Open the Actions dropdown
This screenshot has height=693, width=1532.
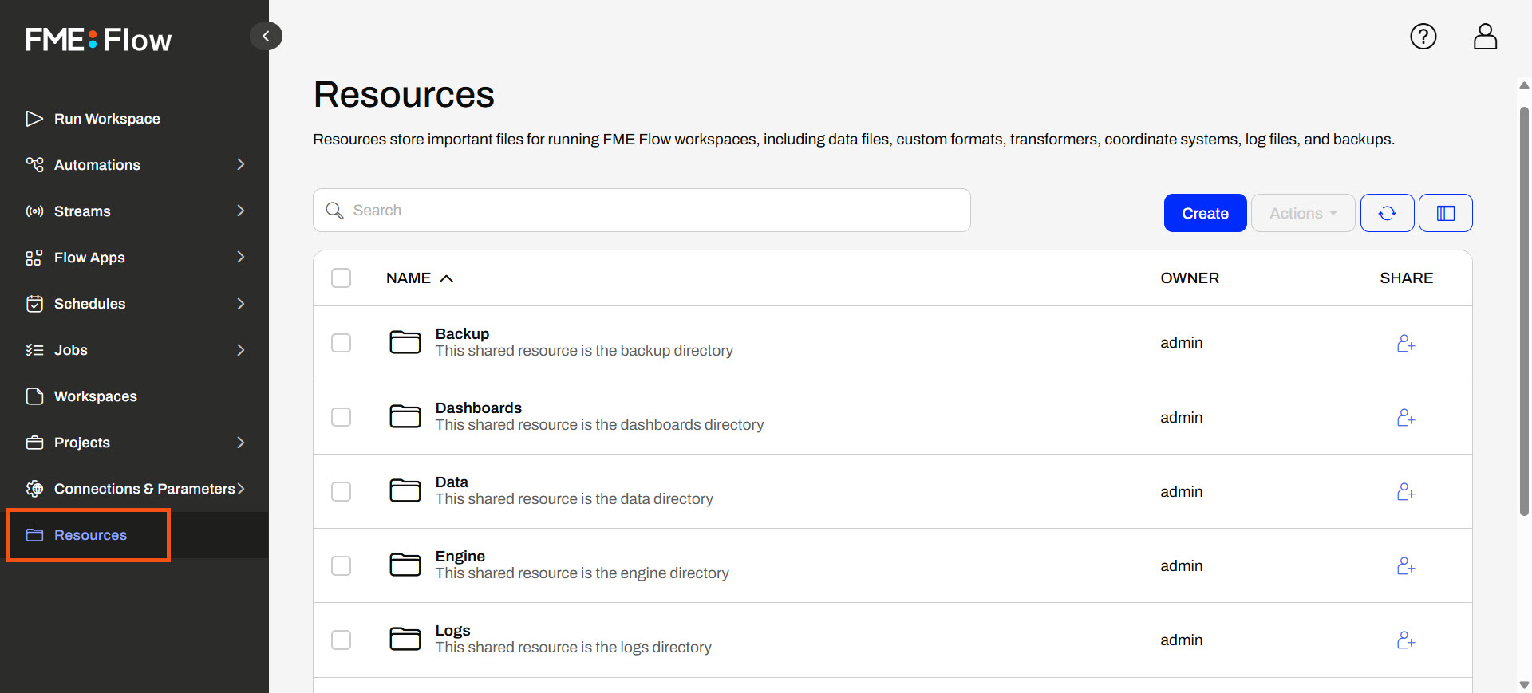click(x=1302, y=213)
